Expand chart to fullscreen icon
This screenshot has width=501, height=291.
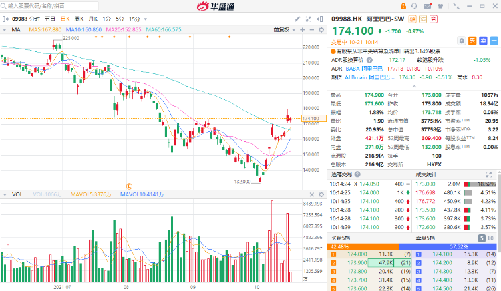[309, 19]
